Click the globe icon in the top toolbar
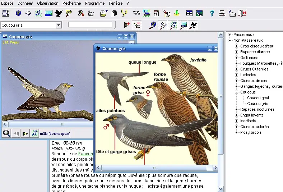Viewport: 283px width, 192px height. [18, 13]
